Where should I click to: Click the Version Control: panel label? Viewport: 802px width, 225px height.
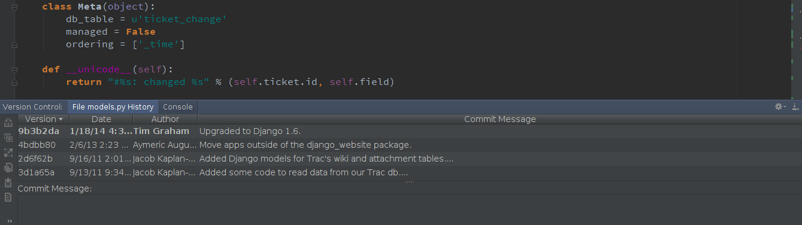click(x=32, y=107)
